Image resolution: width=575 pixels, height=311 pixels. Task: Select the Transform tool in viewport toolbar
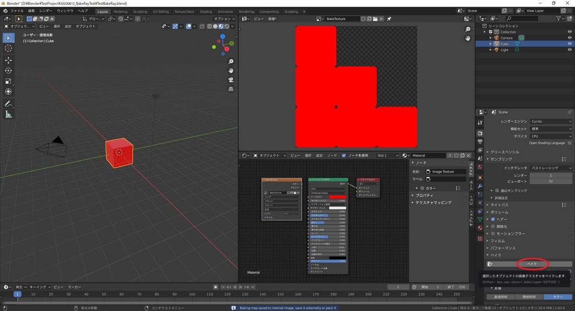tap(9, 92)
